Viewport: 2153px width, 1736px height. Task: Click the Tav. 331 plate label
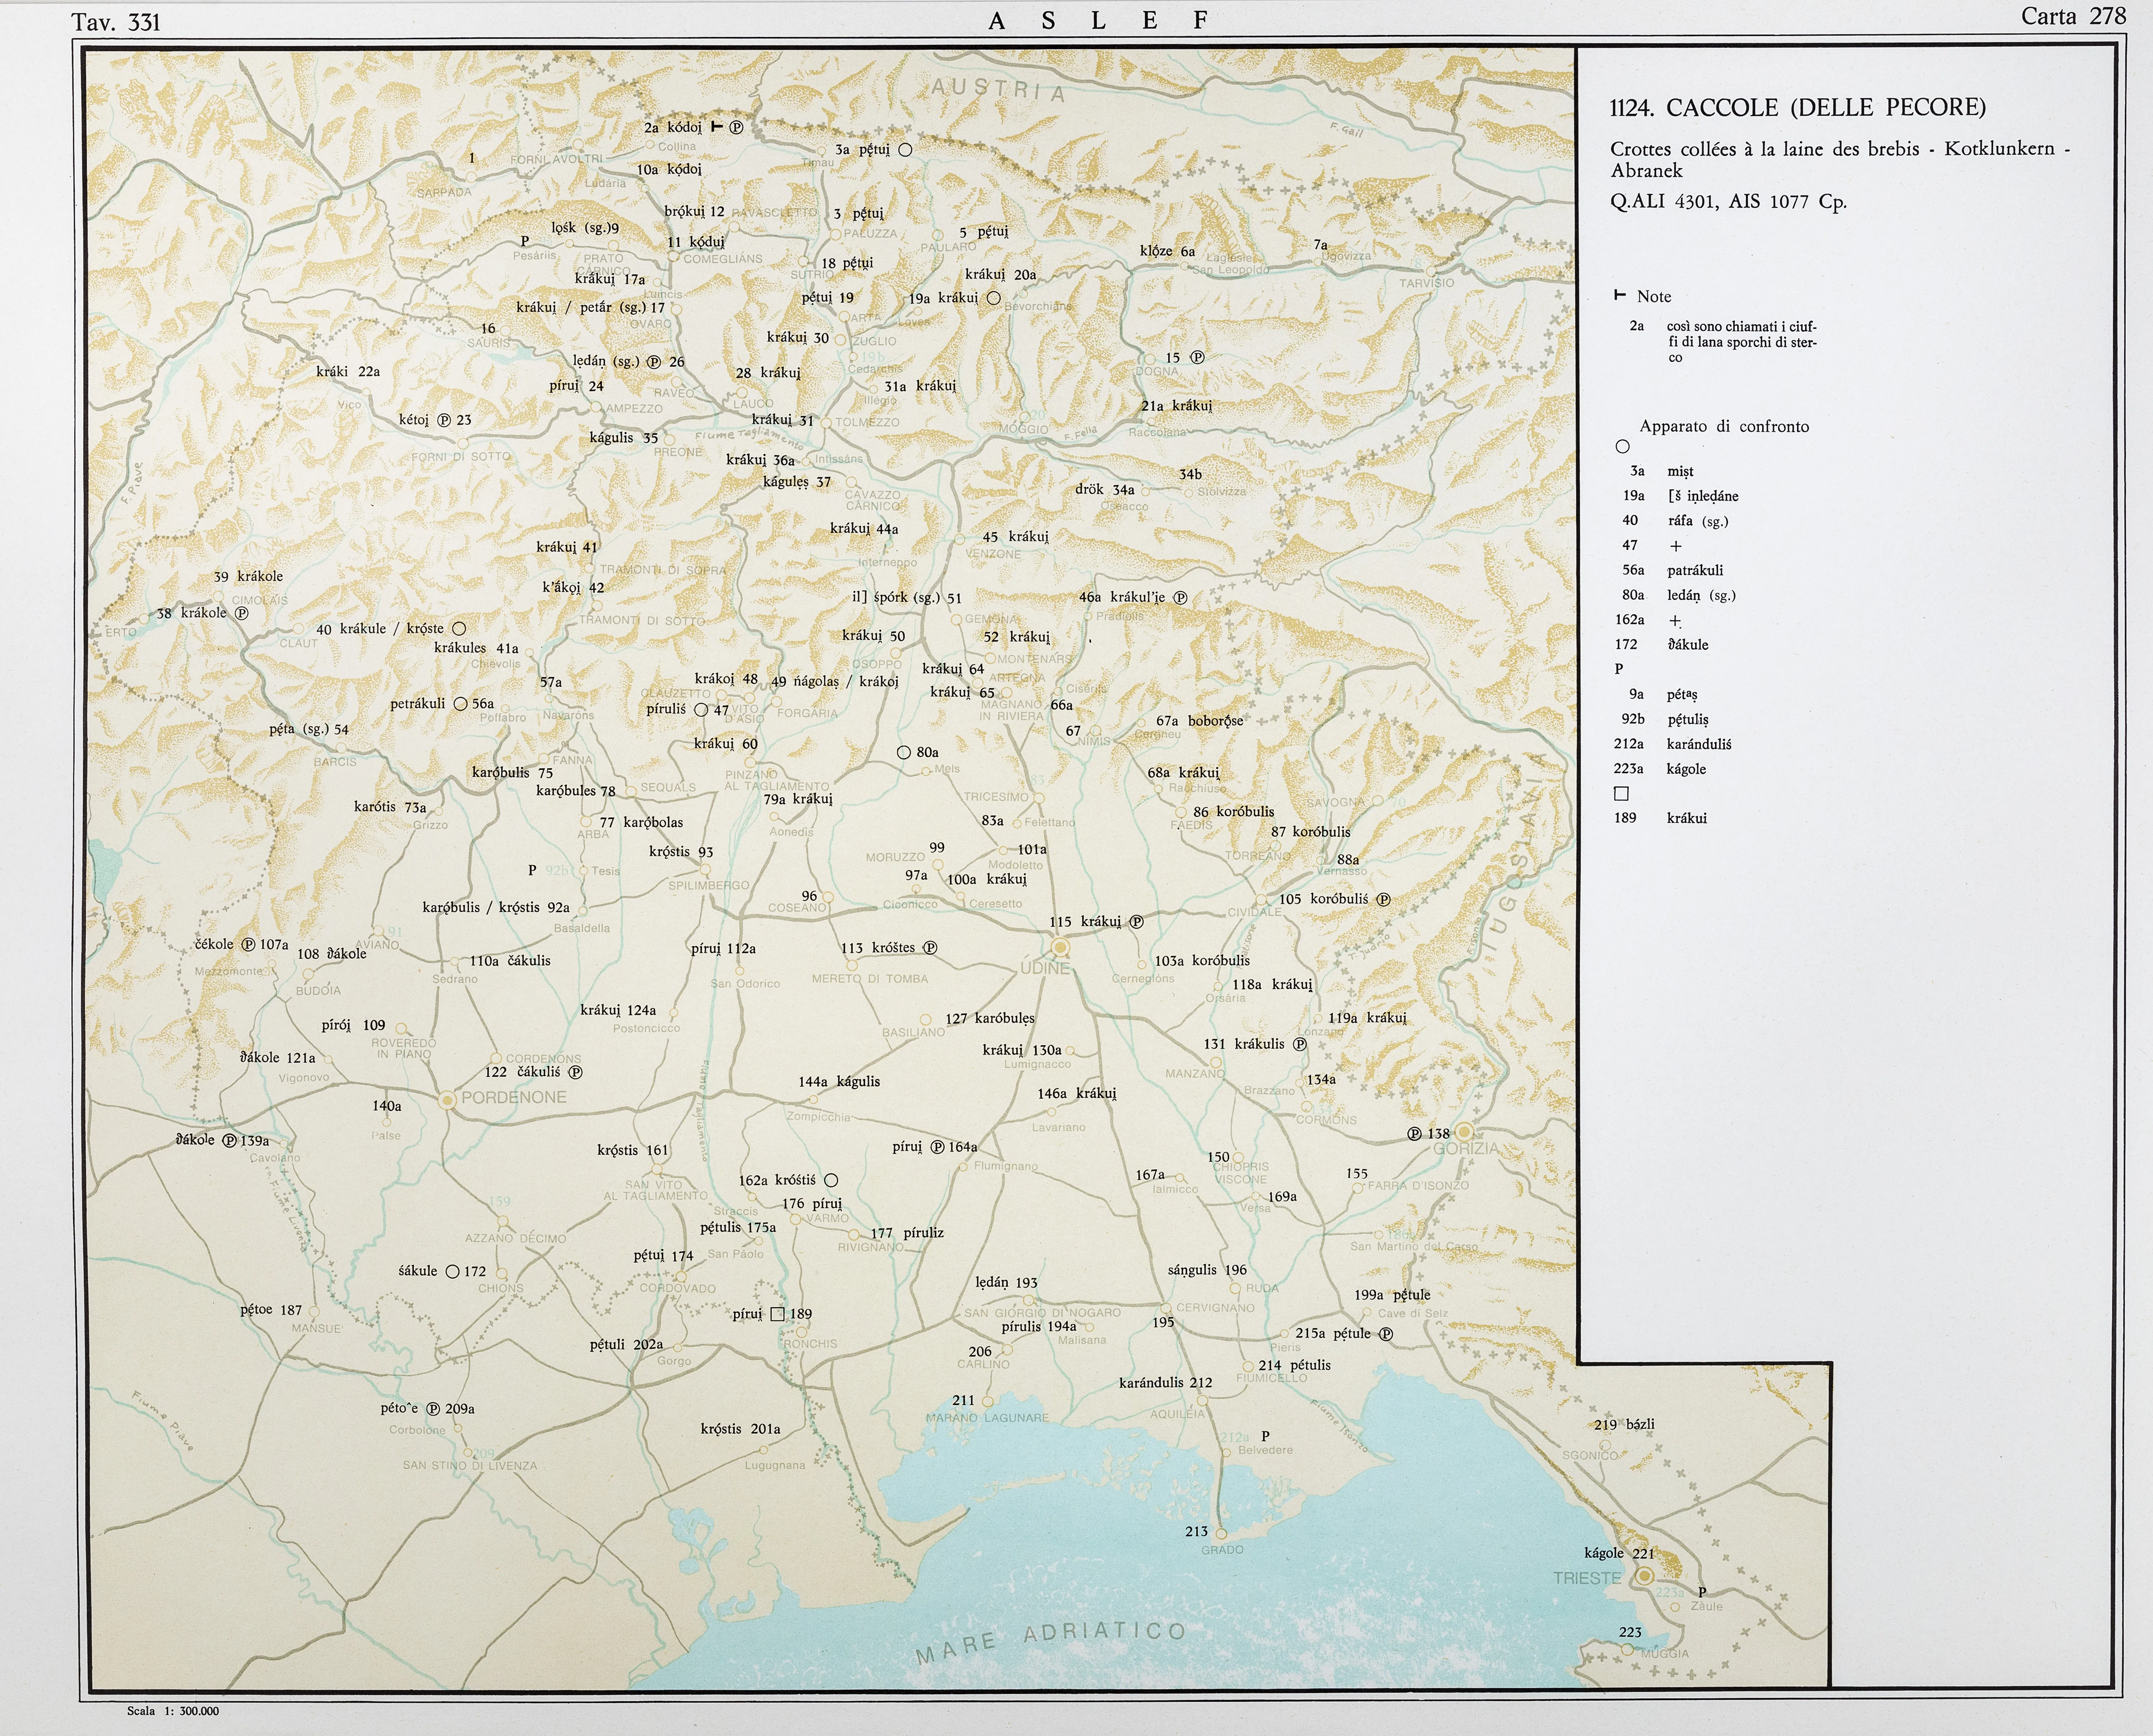(x=116, y=22)
